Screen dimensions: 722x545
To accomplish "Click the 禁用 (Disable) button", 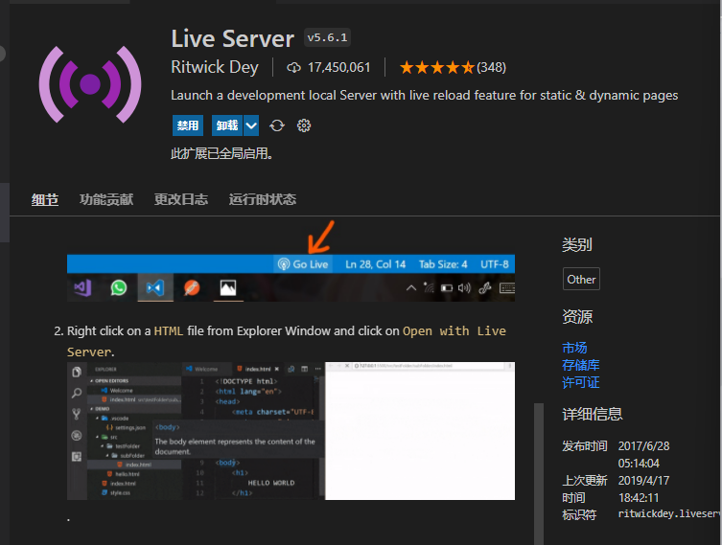I will click(x=188, y=125).
